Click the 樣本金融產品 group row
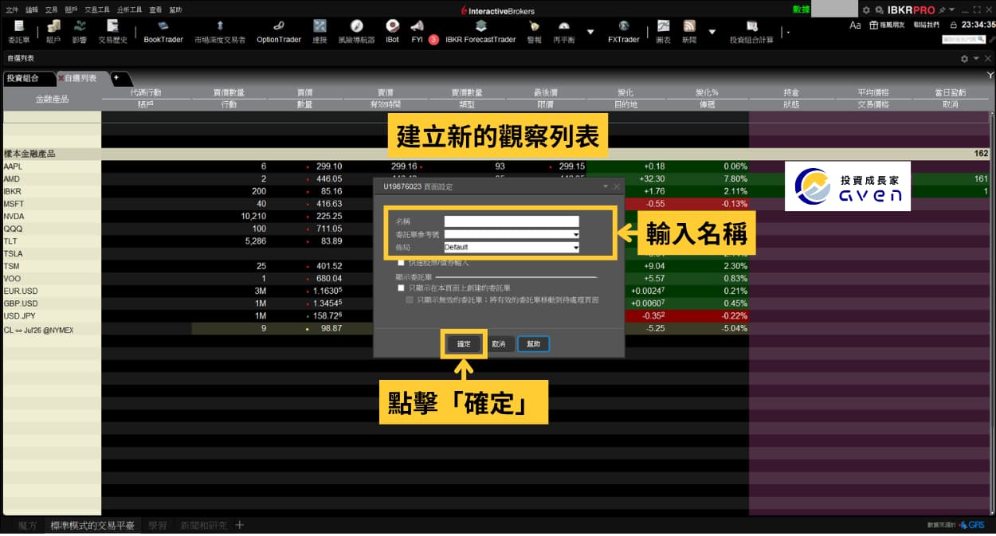 (x=497, y=153)
